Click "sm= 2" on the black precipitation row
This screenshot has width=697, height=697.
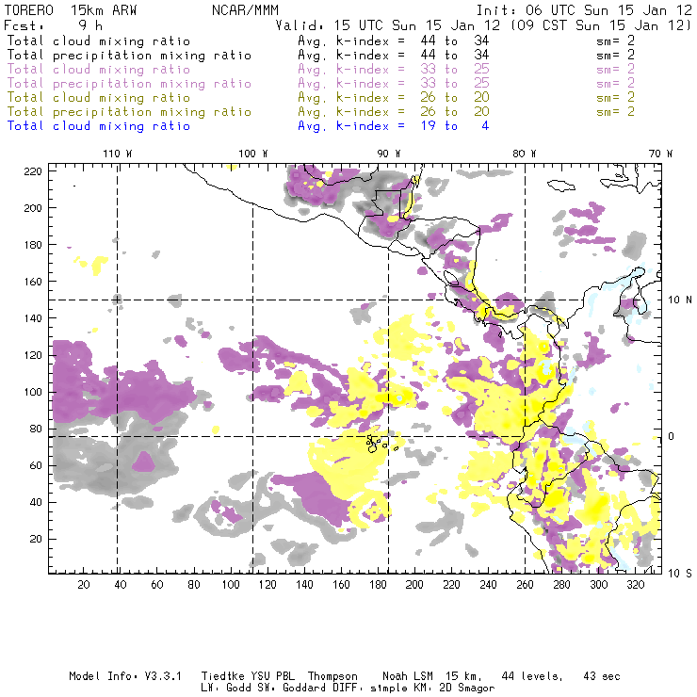(x=615, y=56)
